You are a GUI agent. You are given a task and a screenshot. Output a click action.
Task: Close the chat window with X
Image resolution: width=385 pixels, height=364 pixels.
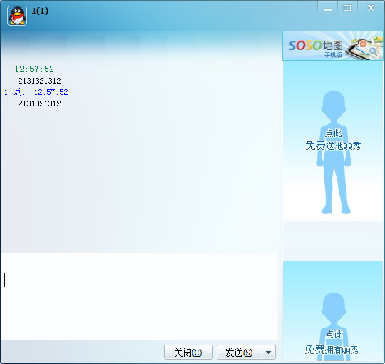click(371, 8)
